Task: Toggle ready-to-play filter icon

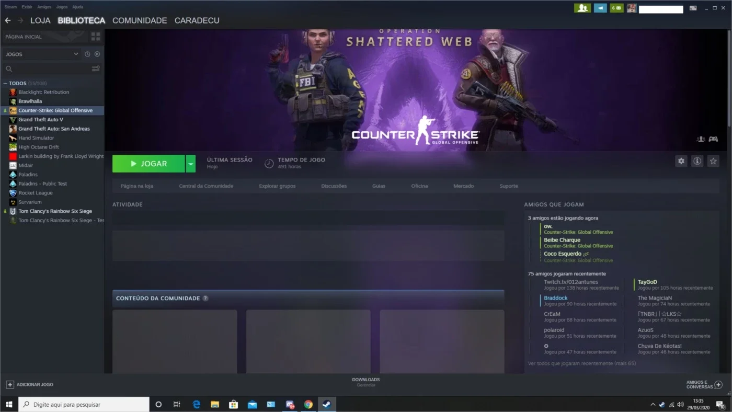Action: coord(97,54)
